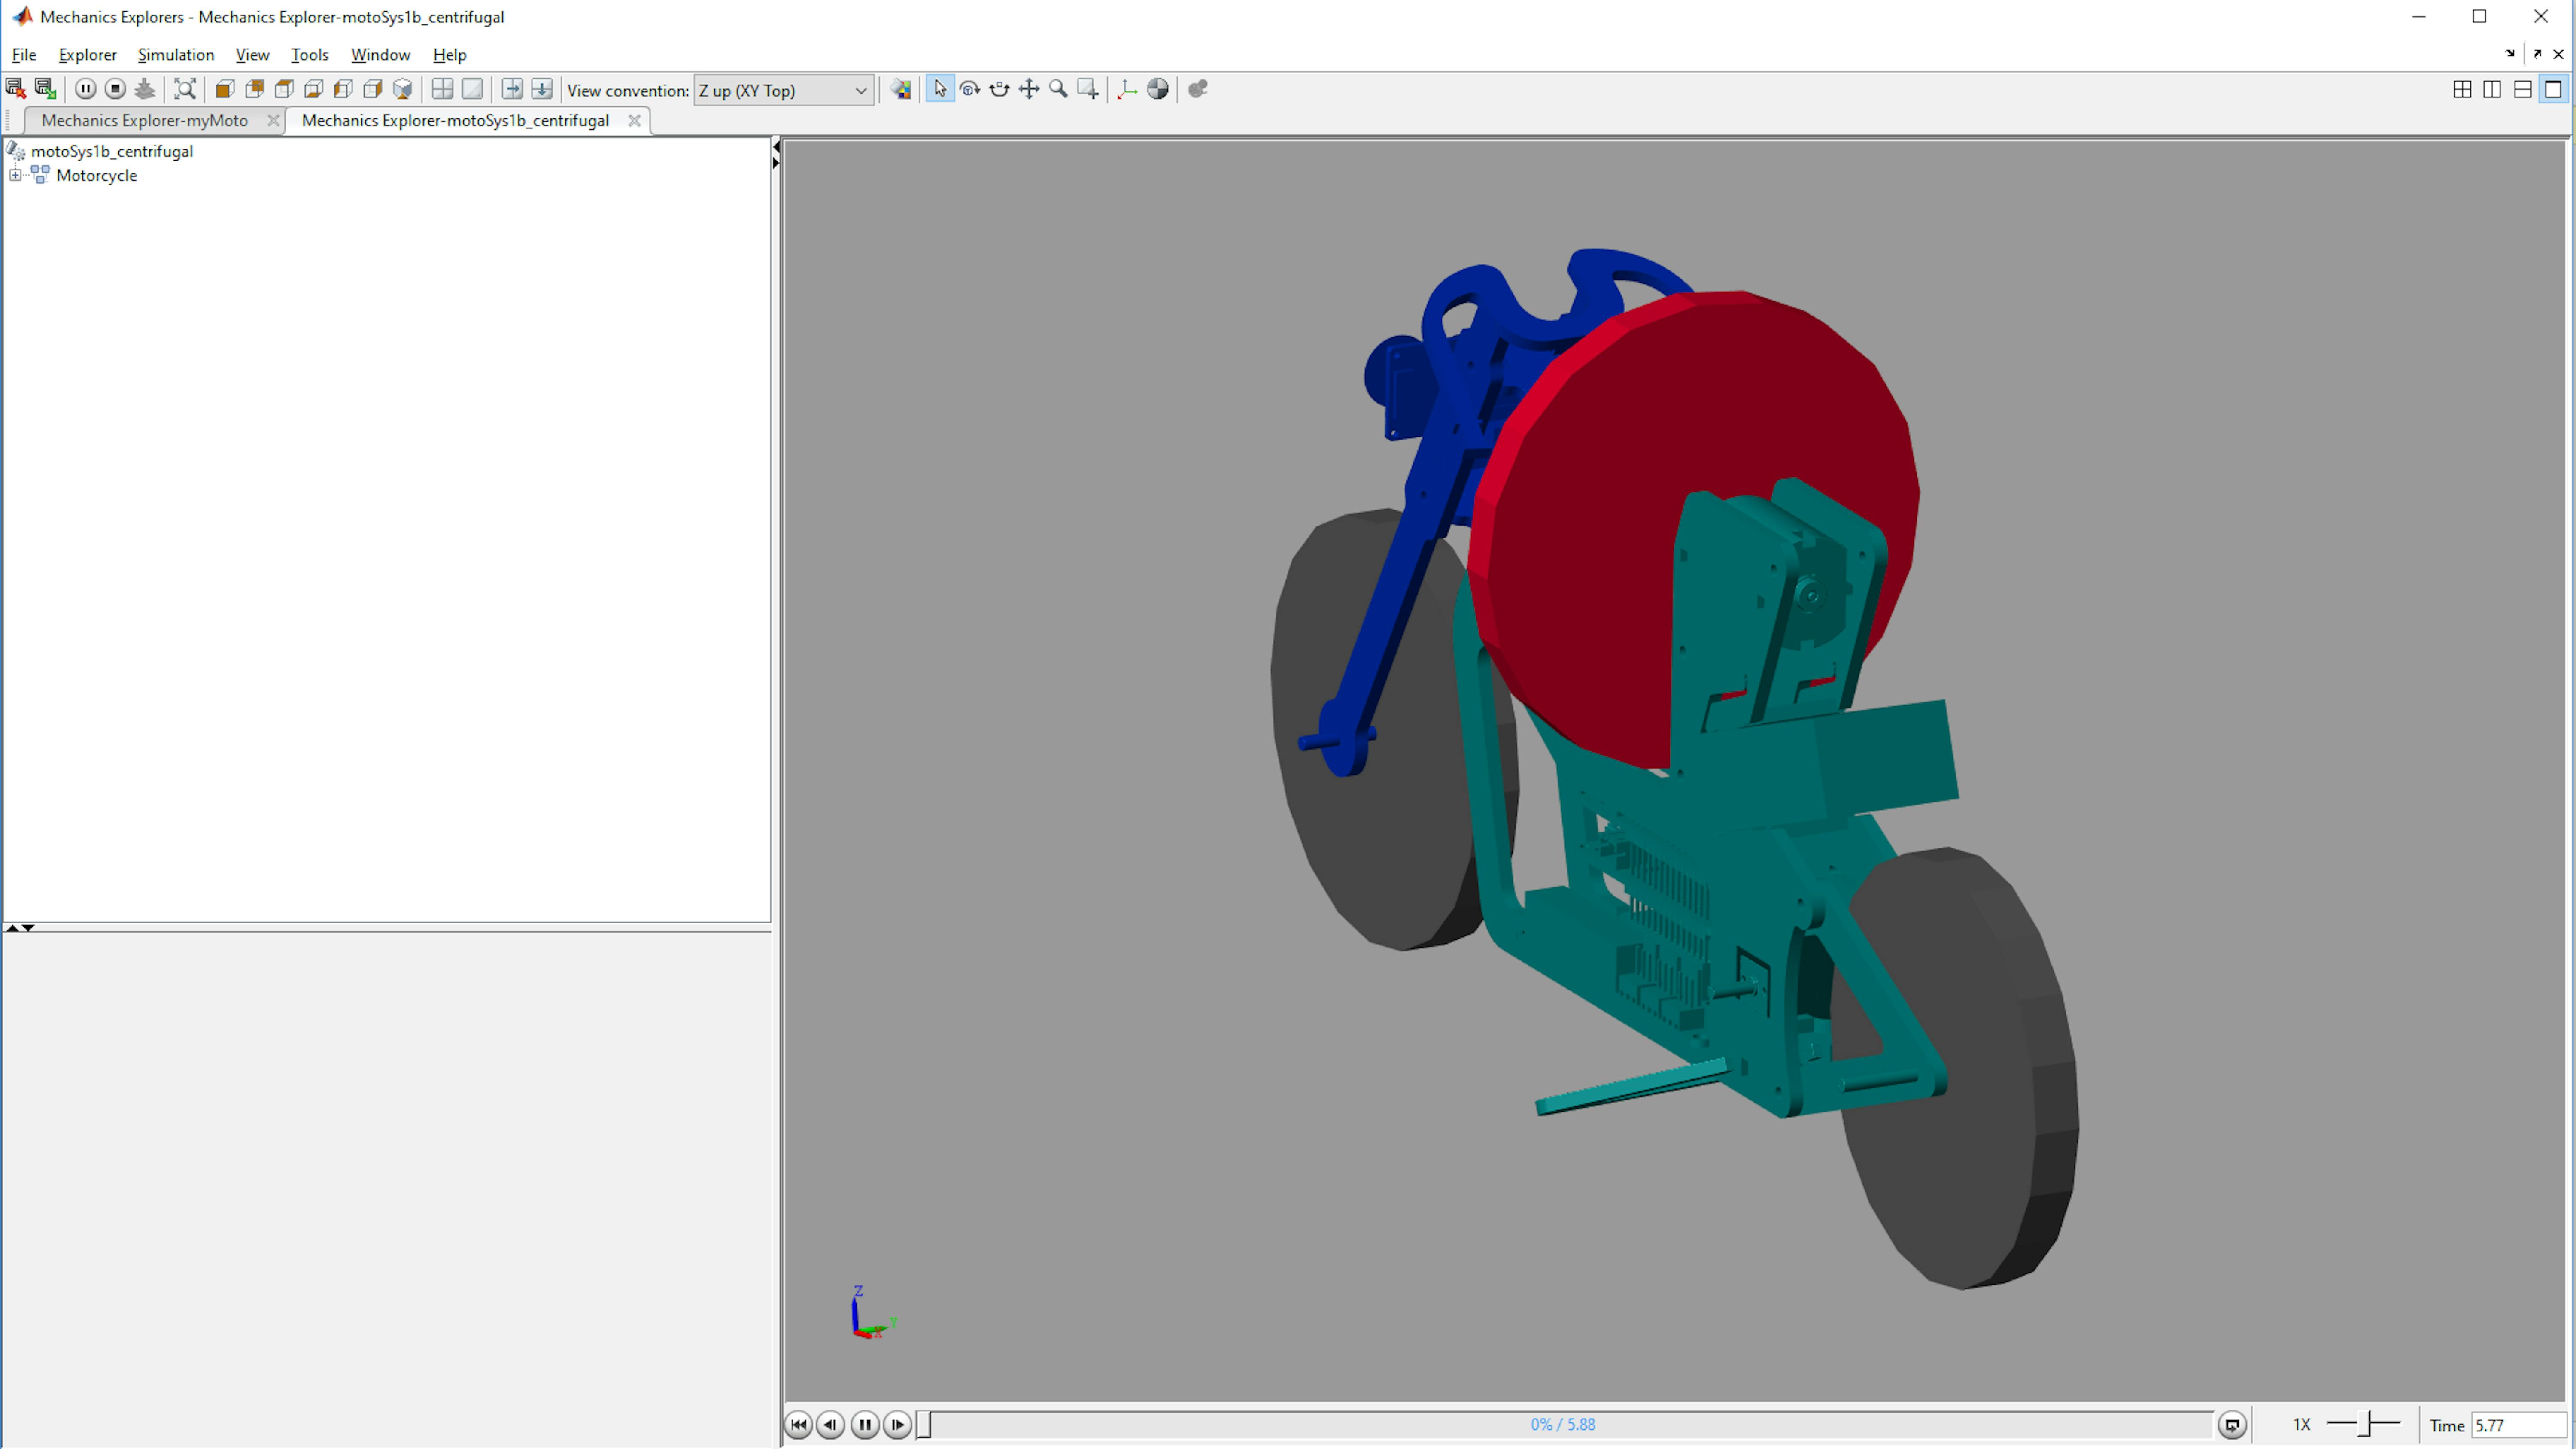Activate the select pointer tool

[x=940, y=89]
